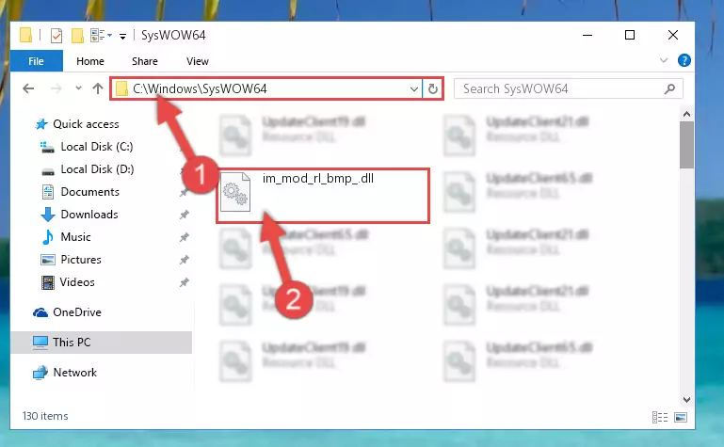Viewport: 724px width, 447px height.
Task: Open the blue Help question mark icon
Action: pos(684,60)
